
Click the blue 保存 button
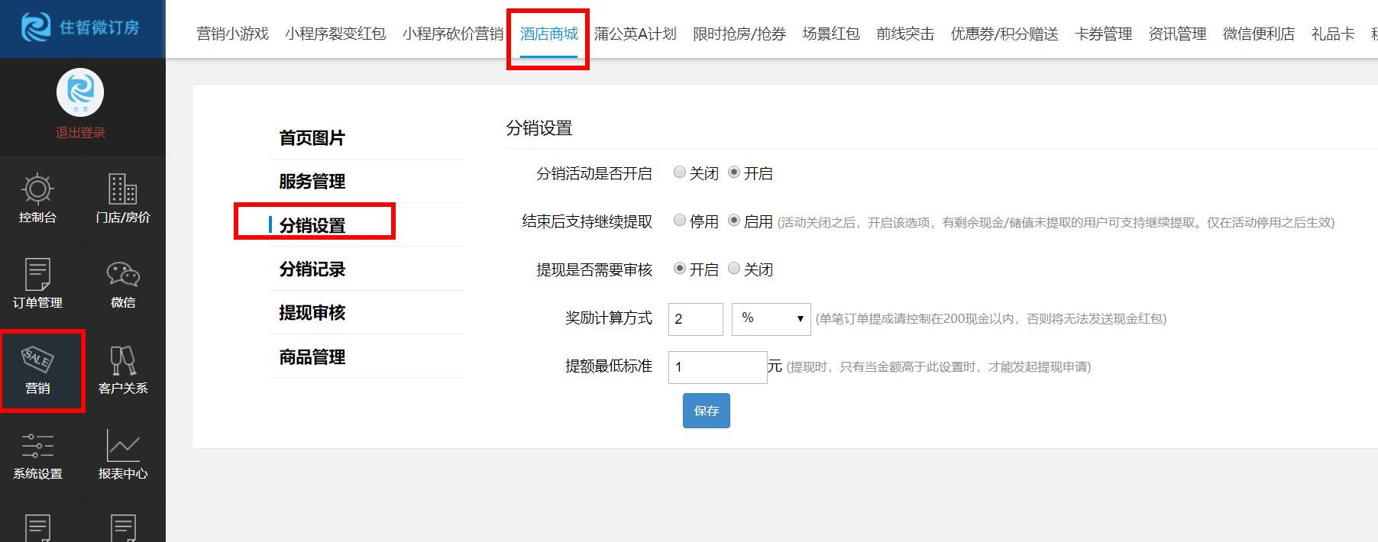(706, 411)
